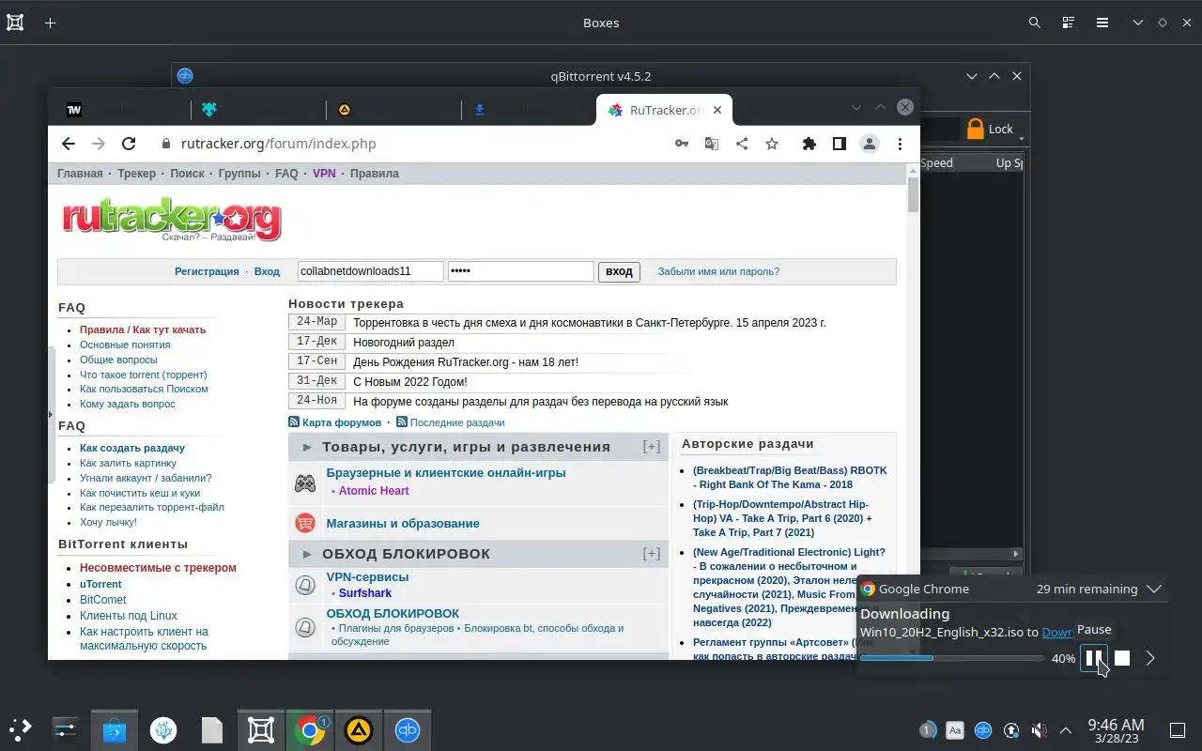Go back in Chrome
1202x751 pixels.
pos(68,144)
